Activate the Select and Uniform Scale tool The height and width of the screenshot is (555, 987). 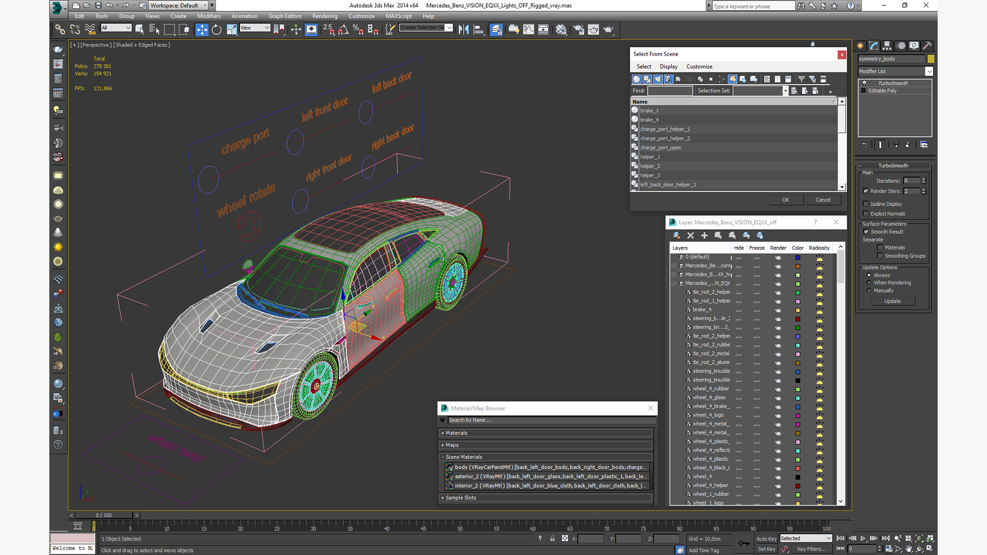click(x=231, y=29)
